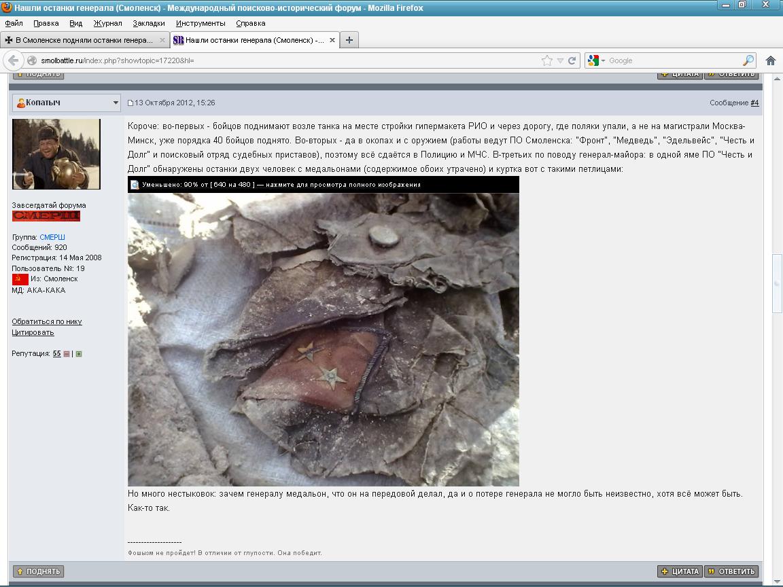Click the 'Обратиться по нику' link
The width and height of the screenshot is (783, 587).
point(47,321)
